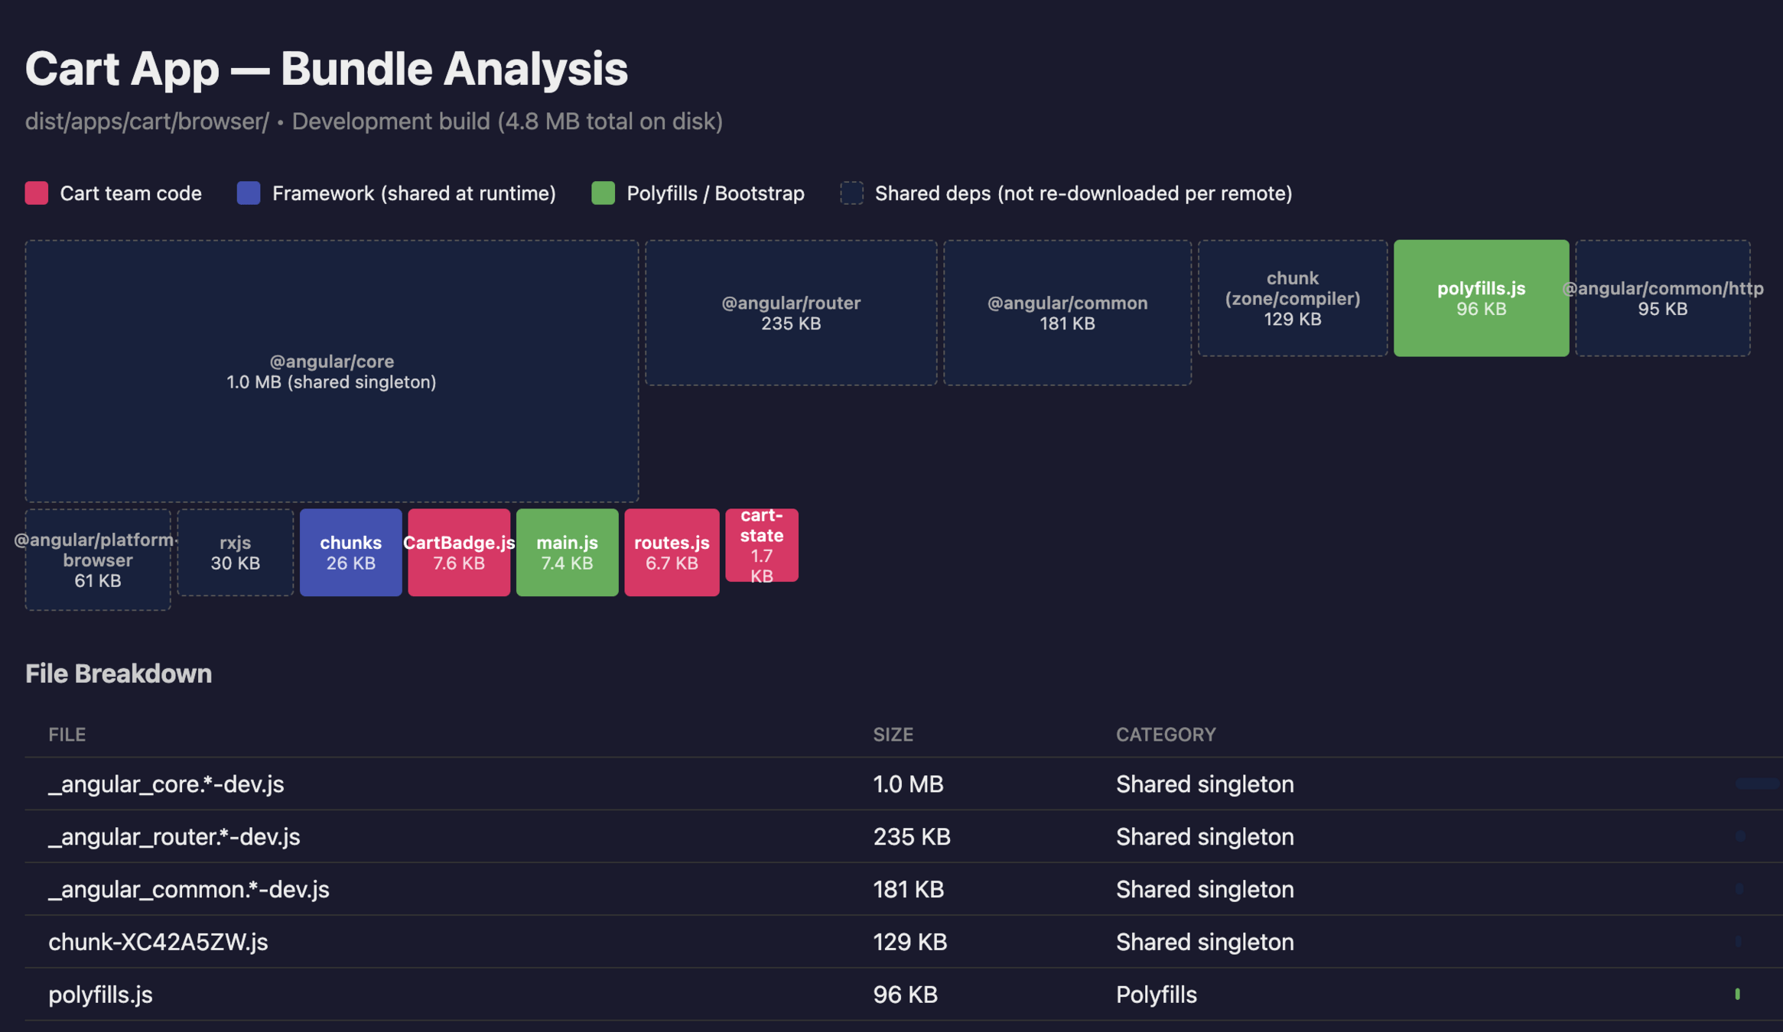Click the @angular/platform-browser 61 KB tile
Image resolution: width=1783 pixels, height=1032 pixels.
[97, 560]
